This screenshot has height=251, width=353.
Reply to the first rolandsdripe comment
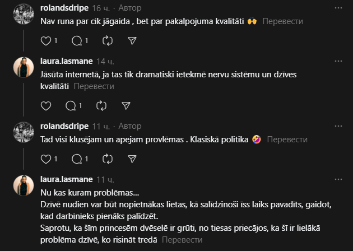click(76, 40)
